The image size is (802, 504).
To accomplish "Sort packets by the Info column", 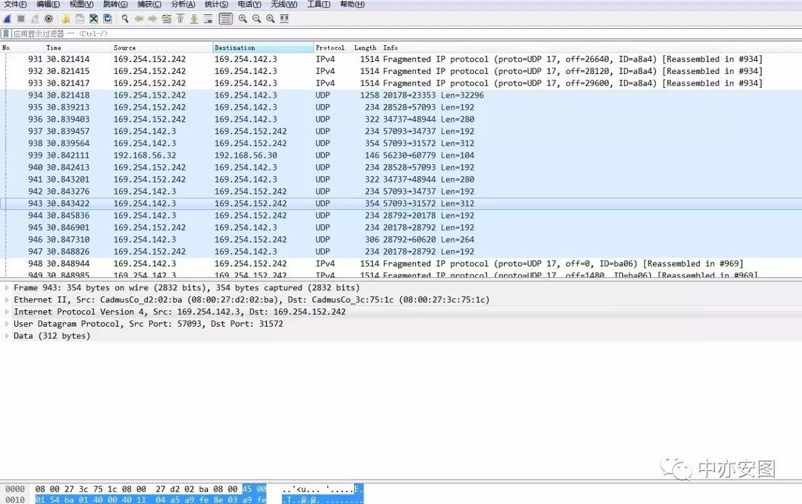I will pos(591,48).
